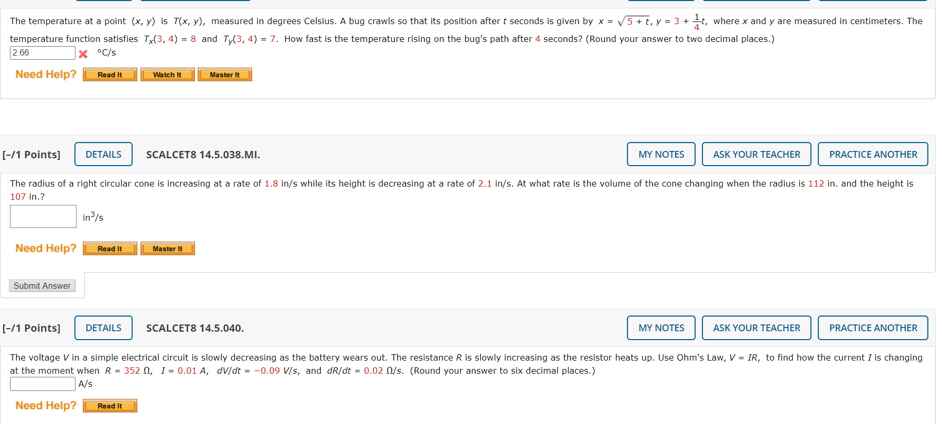Image resolution: width=942 pixels, height=424 pixels.
Task: Open DETAILS for problem SCALCET8 14.5.038.MI
Action: [x=103, y=154]
